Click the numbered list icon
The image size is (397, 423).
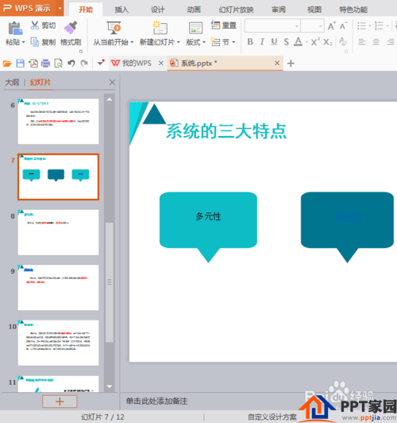coord(379,26)
